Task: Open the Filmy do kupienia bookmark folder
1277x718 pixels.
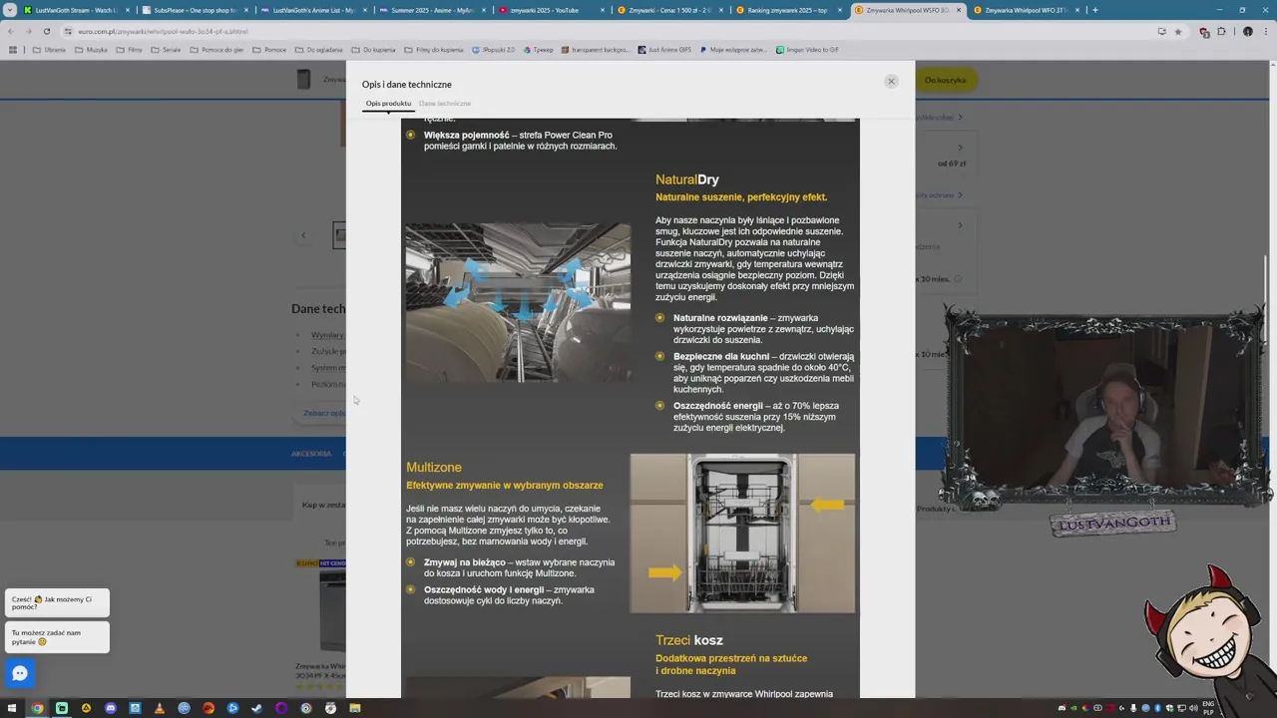Action: click(x=434, y=49)
